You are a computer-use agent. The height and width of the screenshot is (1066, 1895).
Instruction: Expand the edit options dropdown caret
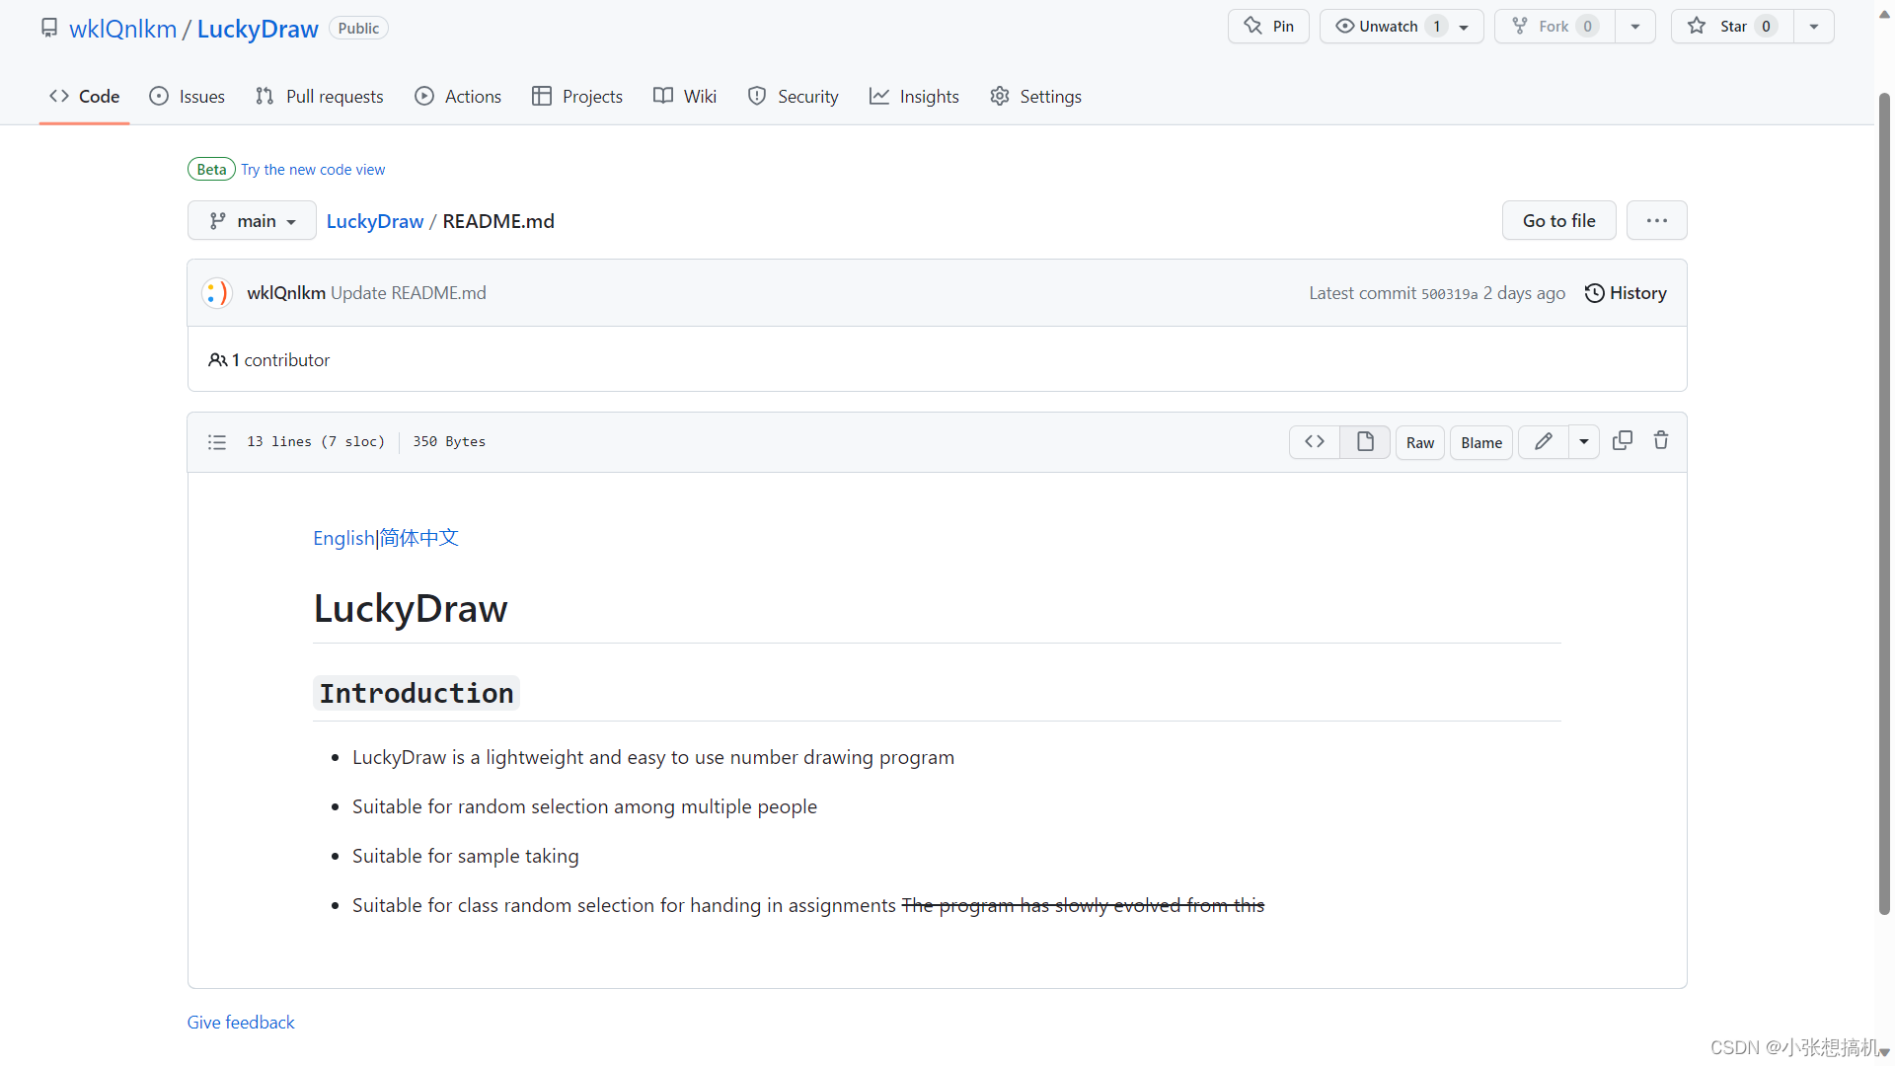[1584, 442]
